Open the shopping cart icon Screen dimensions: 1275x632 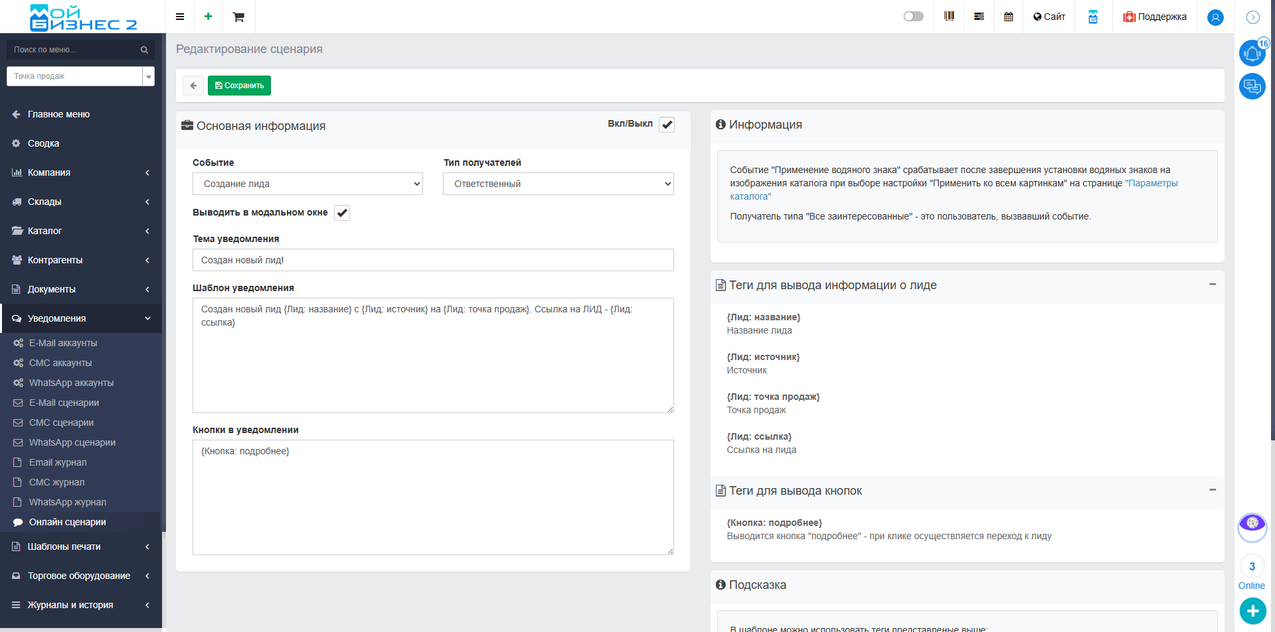[238, 17]
